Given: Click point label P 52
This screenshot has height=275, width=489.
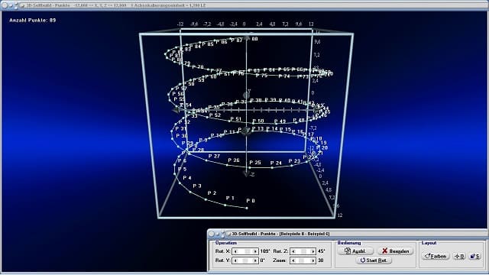Looking at the screenshot, I should pos(215,115).
